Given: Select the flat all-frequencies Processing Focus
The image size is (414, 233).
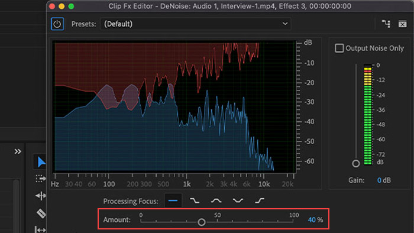Looking at the screenshot, I should [x=173, y=201].
